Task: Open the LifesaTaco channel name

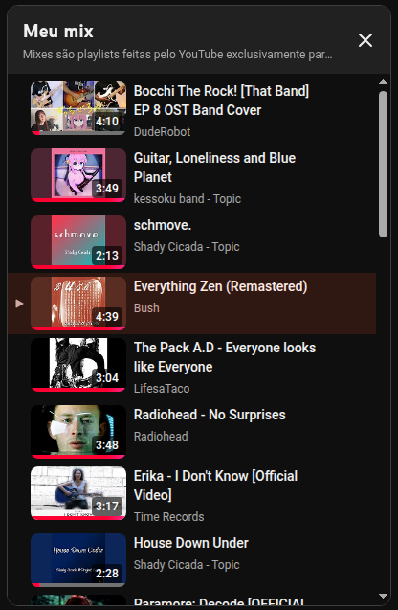Action: (162, 388)
